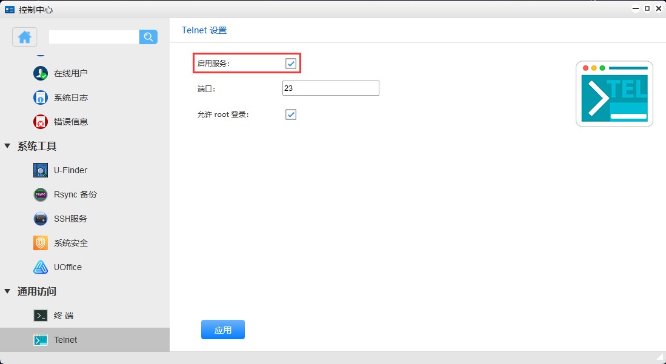Open the 系统安全 panel
666x364 pixels.
coord(70,243)
